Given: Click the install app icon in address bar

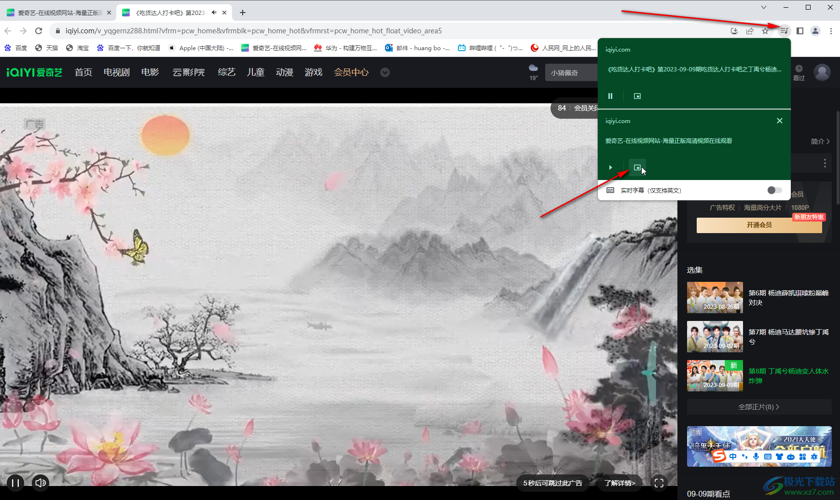Looking at the screenshot, I should click(734, 31).
